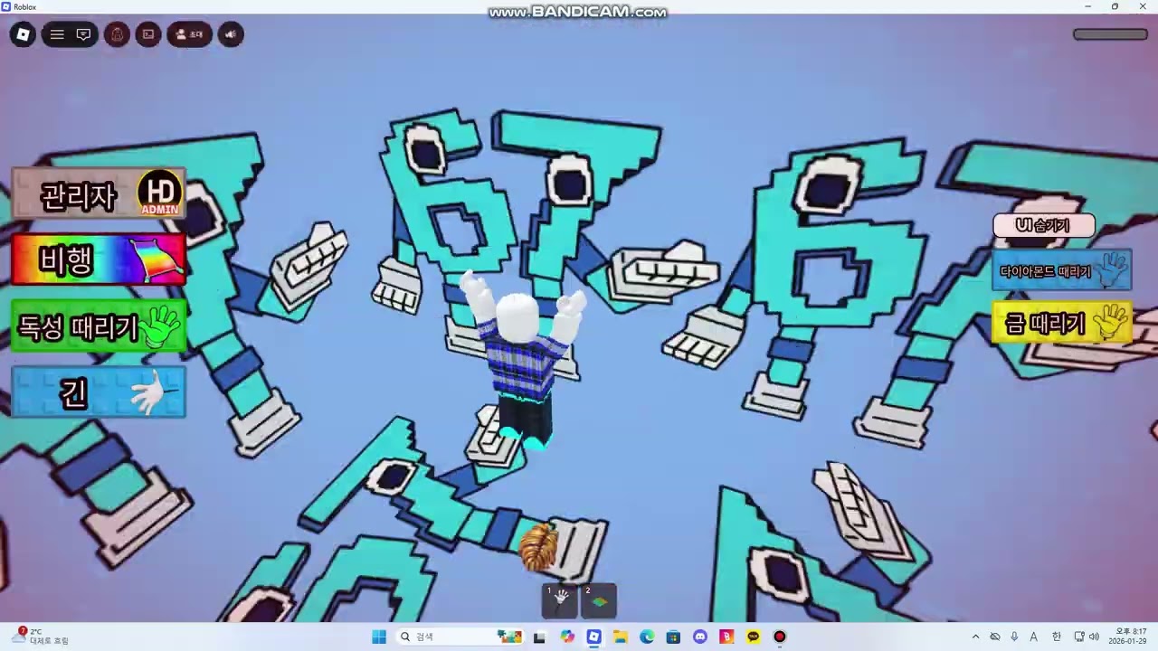This screenshot has height=651, width=1158.
Task: Open the pink B app on taskbar
Action: [x=726, y=637]
